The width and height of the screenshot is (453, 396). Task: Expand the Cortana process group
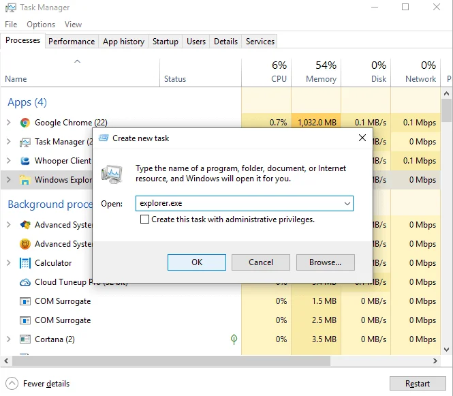click(9, 339)
